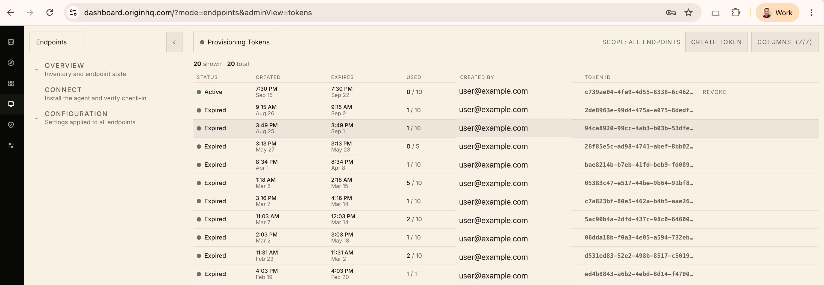The image size is (824, 285).
Task: Open the COLUMNS (7/7) selector
Action: [x=784, y=42]
